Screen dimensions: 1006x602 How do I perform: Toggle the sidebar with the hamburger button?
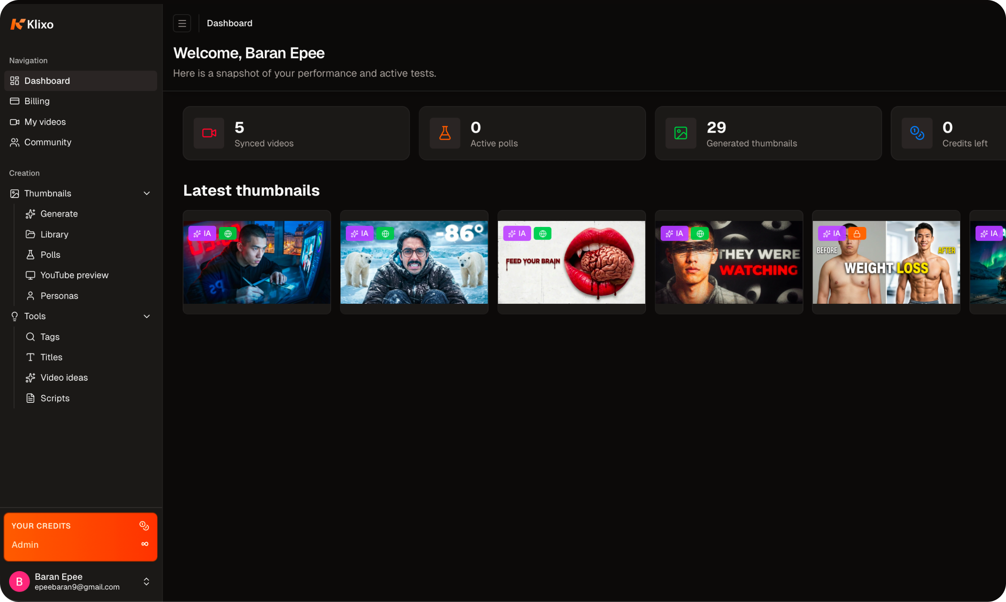[182, 23]
